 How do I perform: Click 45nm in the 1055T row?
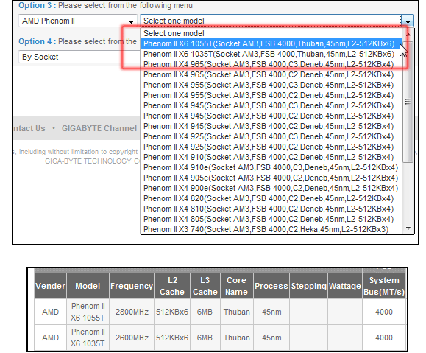click(x=271, y=312)
